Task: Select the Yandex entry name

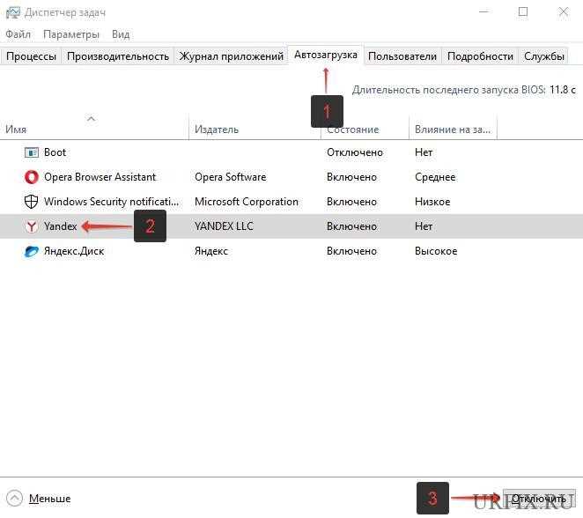Action: [60, 226]
